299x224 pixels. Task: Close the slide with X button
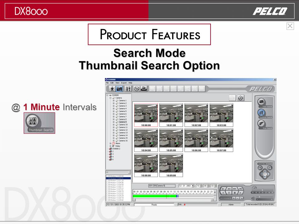[290, 26]
